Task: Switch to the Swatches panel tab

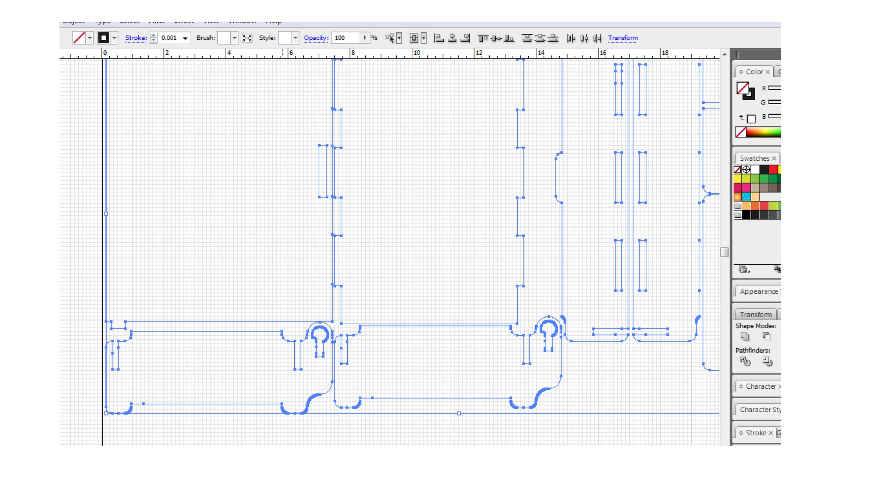Action: click(x=754, y=158)
